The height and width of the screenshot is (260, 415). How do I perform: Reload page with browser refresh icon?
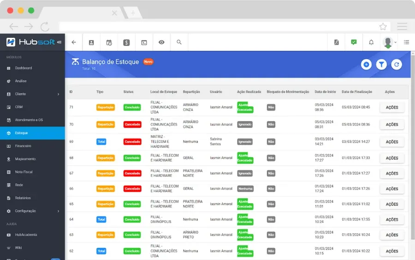(45, 26)
